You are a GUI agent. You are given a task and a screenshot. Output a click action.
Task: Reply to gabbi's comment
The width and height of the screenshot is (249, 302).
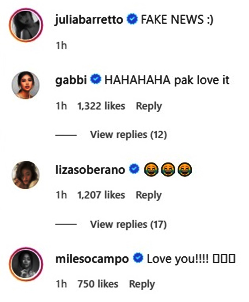pos(149,106)
